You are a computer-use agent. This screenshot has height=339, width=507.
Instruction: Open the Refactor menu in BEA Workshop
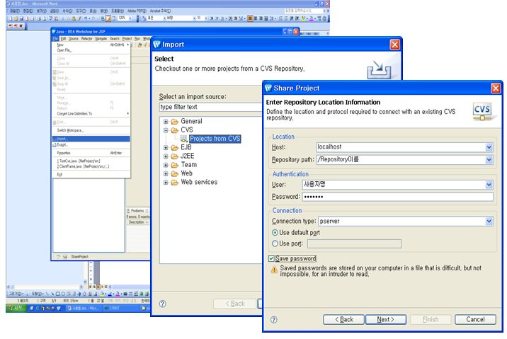(86, 39)
